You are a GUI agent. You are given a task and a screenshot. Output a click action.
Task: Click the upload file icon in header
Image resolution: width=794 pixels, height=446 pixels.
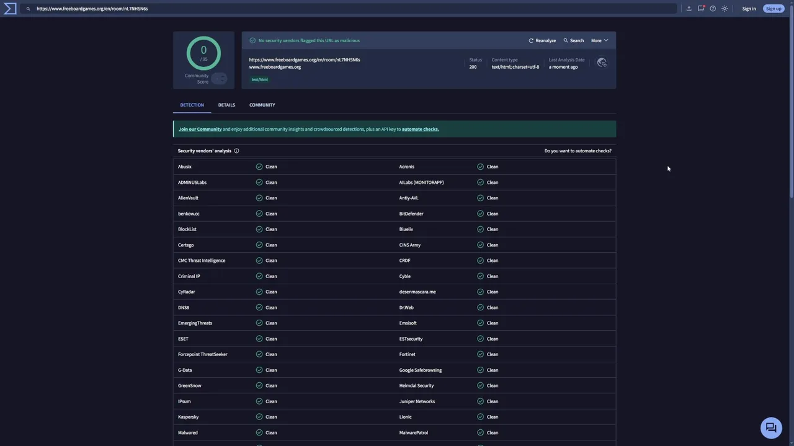click(x=689, y=9)
